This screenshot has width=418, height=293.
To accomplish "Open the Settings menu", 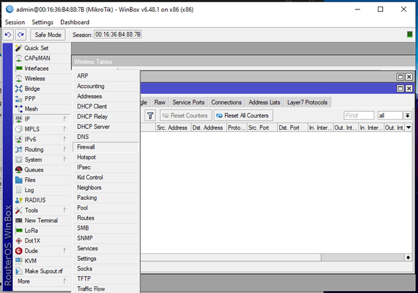I will coord(43,22).
